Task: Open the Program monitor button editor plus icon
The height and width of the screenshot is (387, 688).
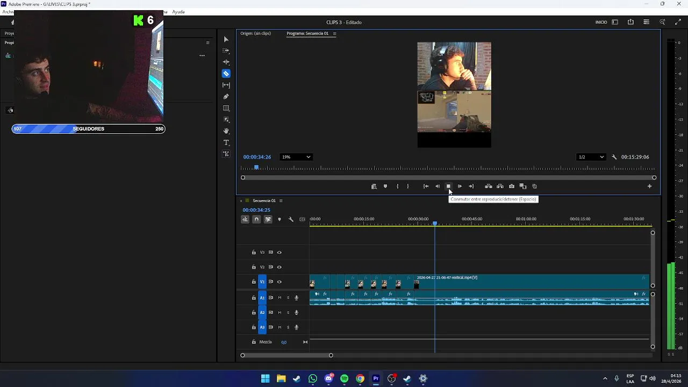Action: (x=649, y=187)
